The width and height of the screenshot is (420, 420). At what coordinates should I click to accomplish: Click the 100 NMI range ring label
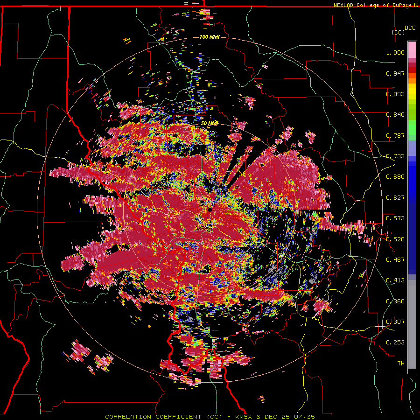[210, 37]
